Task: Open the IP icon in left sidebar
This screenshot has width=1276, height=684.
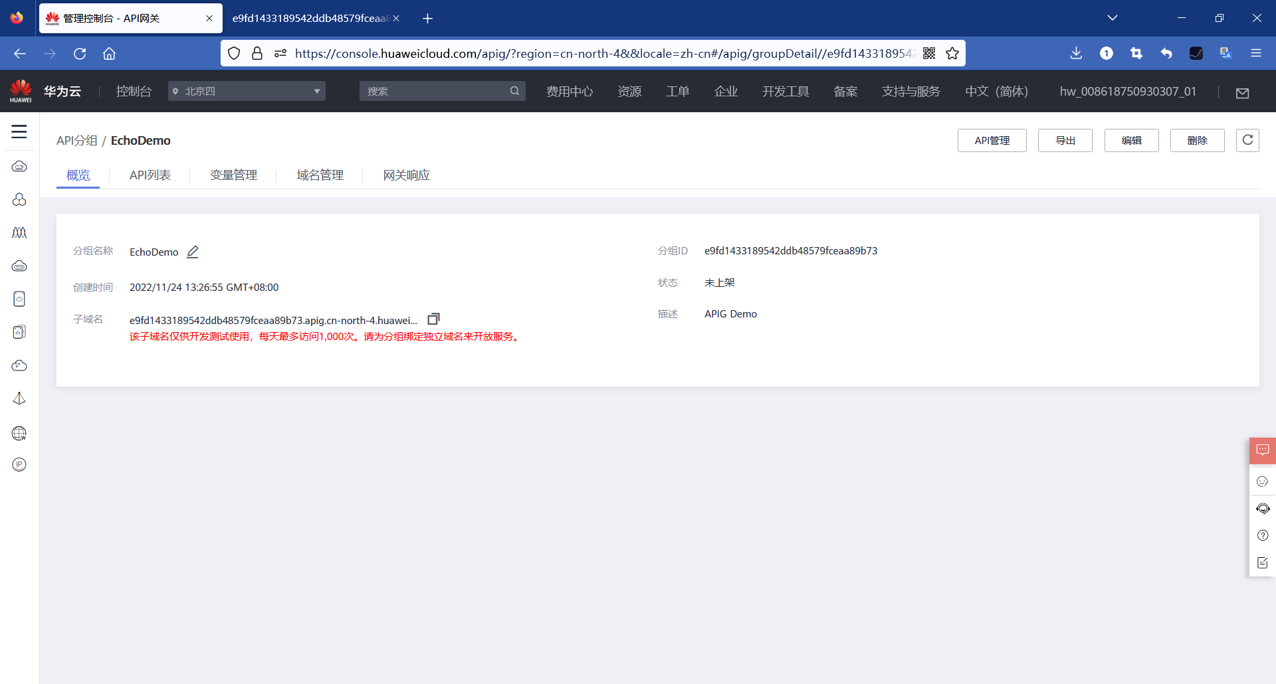Action: (19, 465)
